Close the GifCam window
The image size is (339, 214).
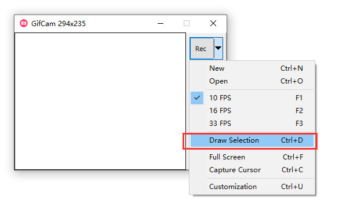(x=213, y=23)
